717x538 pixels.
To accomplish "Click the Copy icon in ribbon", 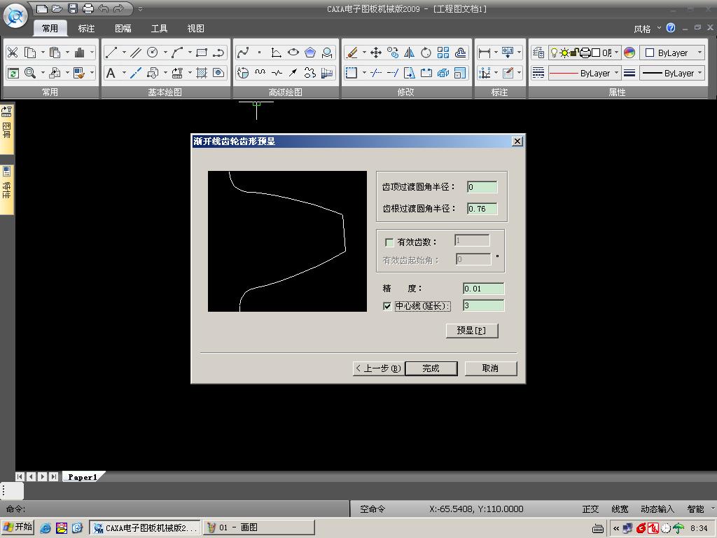I will [30, 53].
